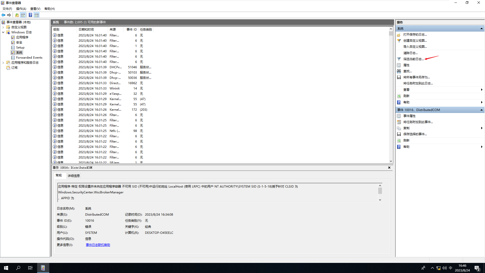Click create custom view icon
485x273 pixels.
tap(399, 41)
